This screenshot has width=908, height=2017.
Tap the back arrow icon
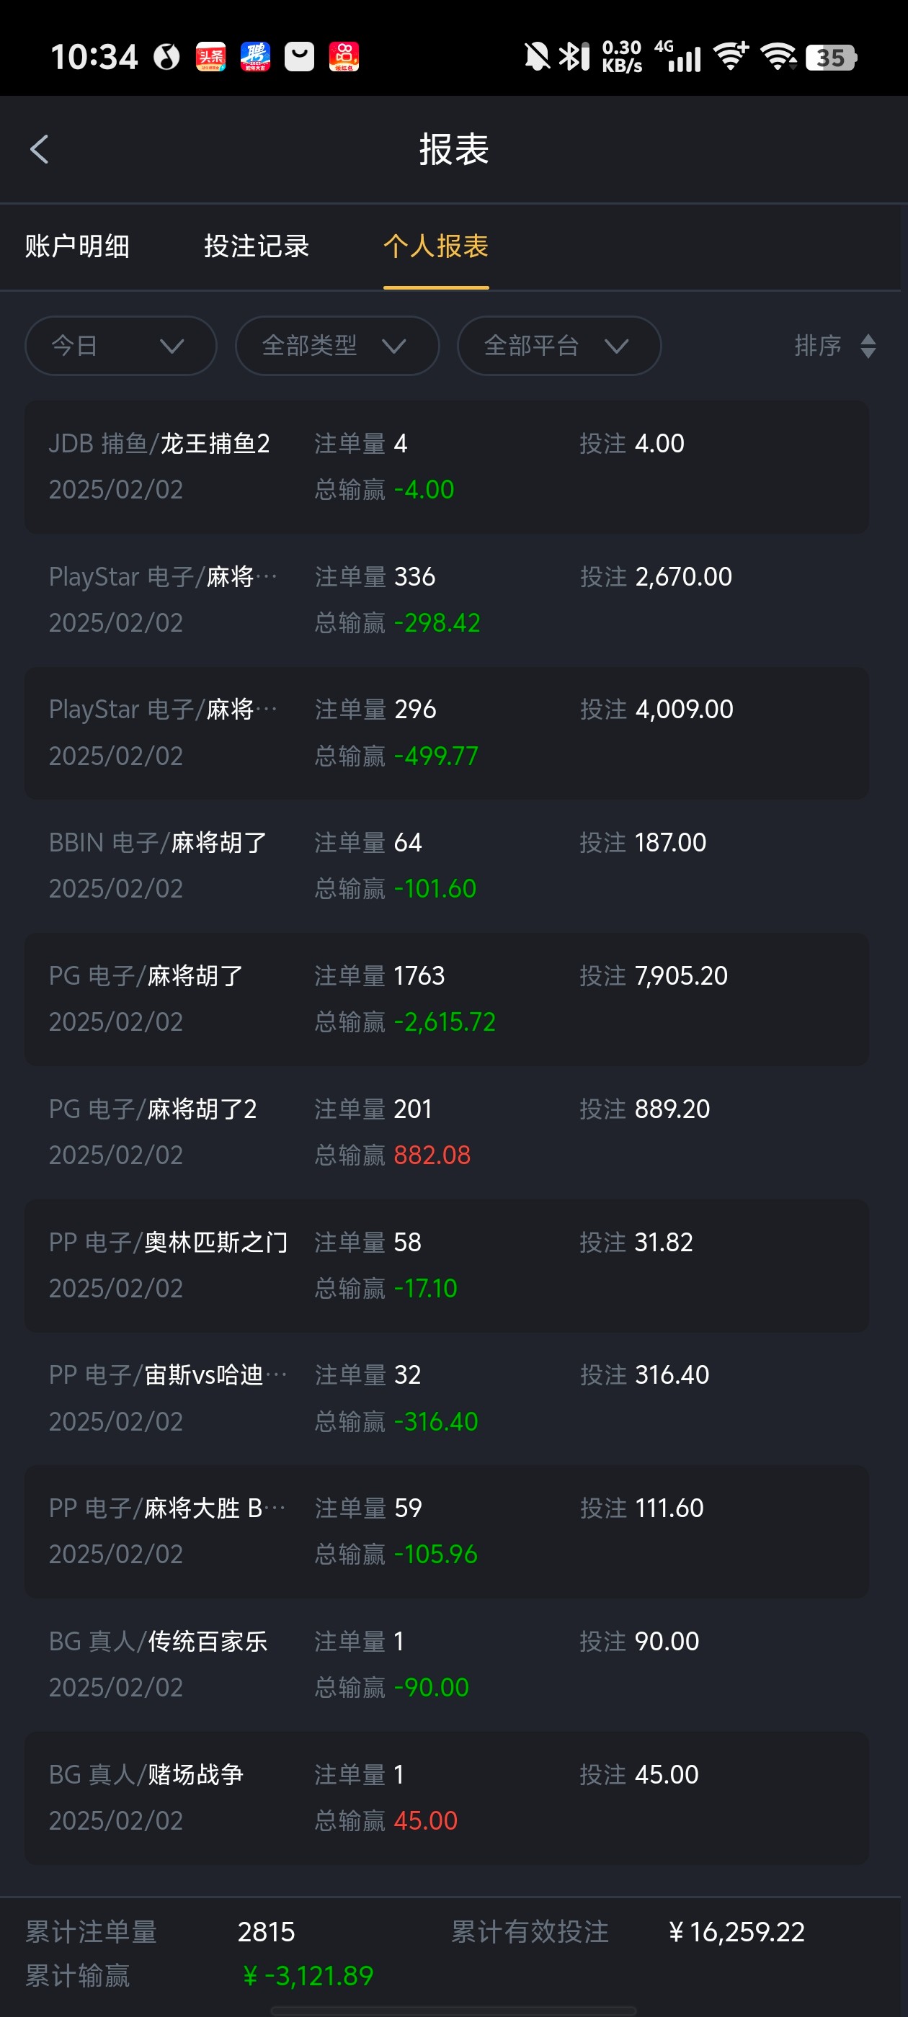pos(39,149)
